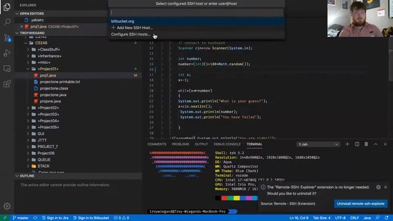The width and height of the screenshot is (393, 221).
Task: Open the Remote Explorer view
Action: click(7, 68)
